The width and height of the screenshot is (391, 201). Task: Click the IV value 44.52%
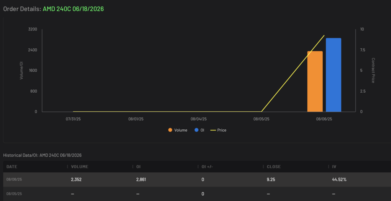pyautogui.click(x=339, y=179)
